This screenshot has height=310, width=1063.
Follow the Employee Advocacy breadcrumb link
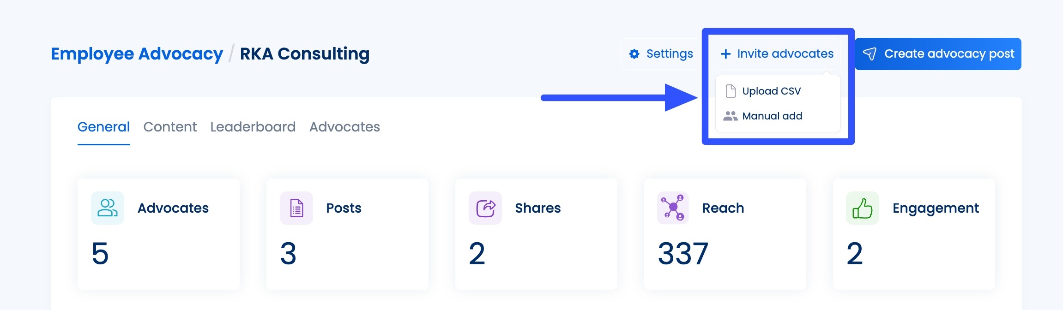click(137, 54)
